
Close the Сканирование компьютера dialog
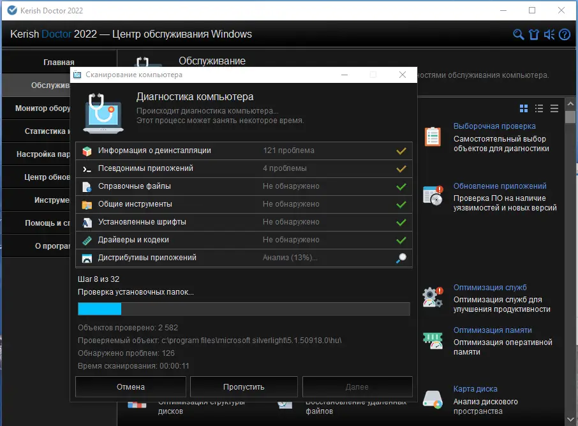[x=403, y=75]
